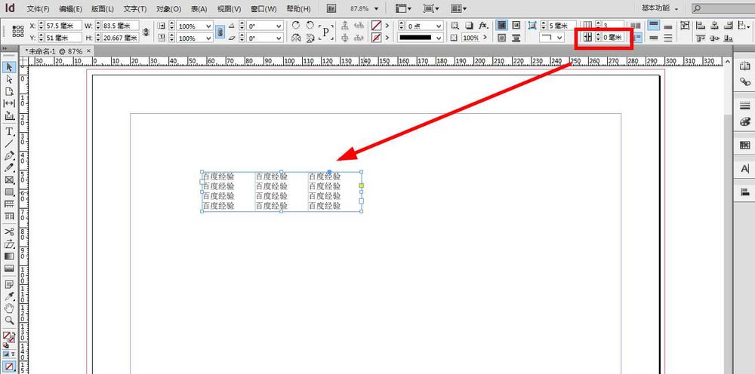Viewport: 755px width, 374px height.
Task: Toggle constrain scale proportions chain
Action: point(220,32)
